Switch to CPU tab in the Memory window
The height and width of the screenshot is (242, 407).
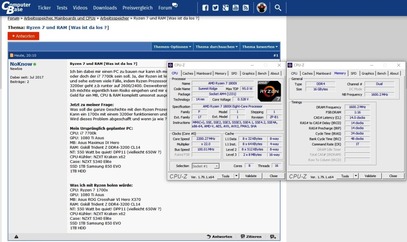294,74
